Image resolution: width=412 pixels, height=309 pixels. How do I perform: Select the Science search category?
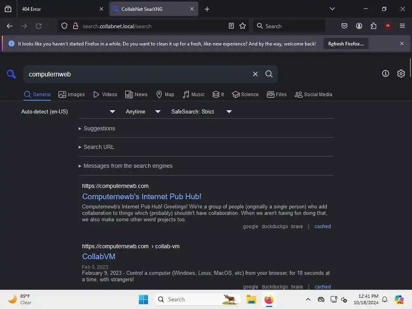coord(245,94)
